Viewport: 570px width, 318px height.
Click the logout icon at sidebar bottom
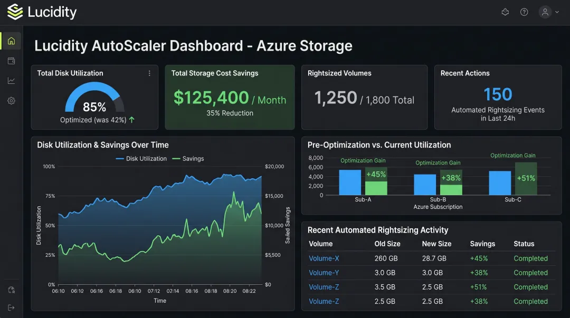pyautogui.click(x=11, y=308)
